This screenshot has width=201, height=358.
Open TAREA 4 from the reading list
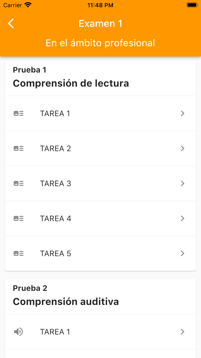click(183, 218)
